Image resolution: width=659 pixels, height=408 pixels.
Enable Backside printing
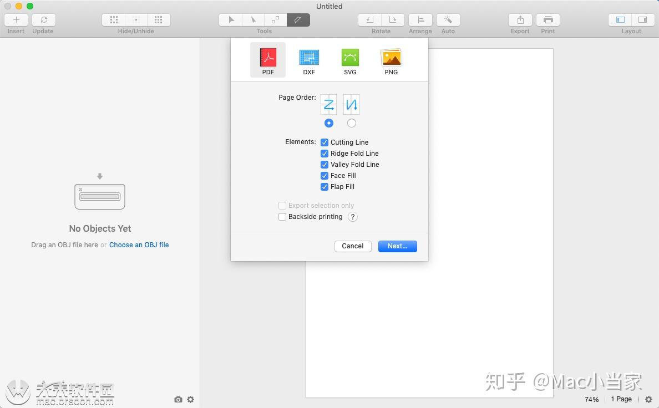282,217
